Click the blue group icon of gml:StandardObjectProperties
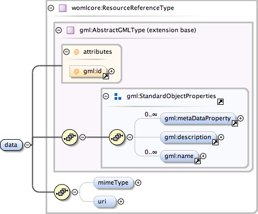258x214 pixels. [118, 96]
